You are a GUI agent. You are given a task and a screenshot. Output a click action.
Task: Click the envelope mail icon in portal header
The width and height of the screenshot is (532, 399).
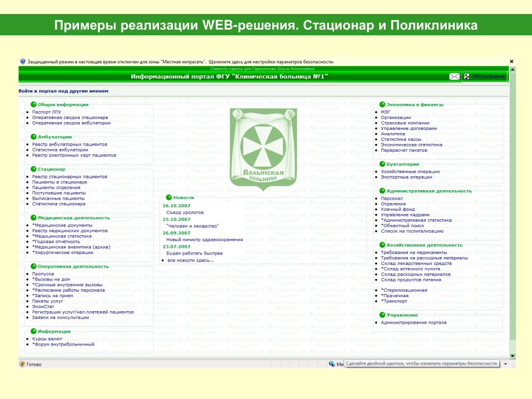click(454, 77)
